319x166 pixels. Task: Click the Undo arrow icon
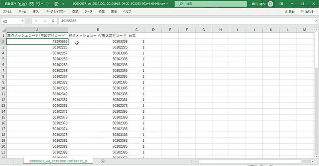click(x=39, y=4)
